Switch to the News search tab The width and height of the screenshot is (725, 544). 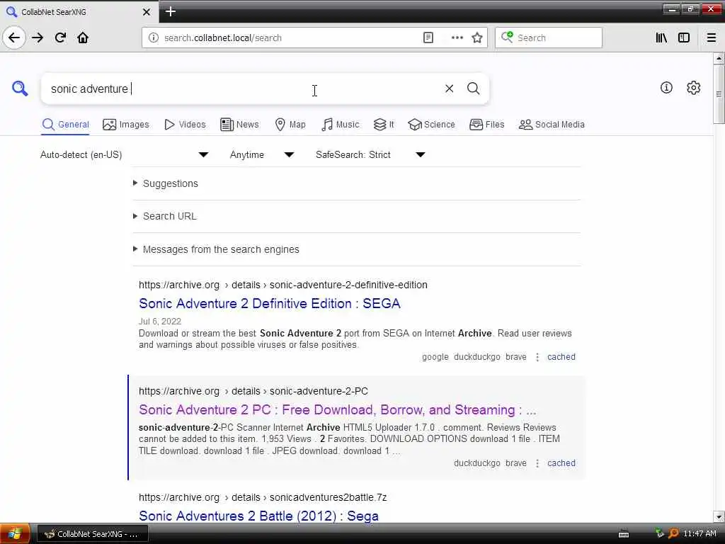(x=239, y=125)
